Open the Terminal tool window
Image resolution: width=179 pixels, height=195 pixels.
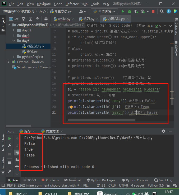tap(72, 180)
